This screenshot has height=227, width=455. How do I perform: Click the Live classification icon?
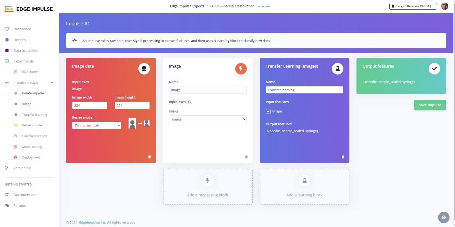coord(15,136)
